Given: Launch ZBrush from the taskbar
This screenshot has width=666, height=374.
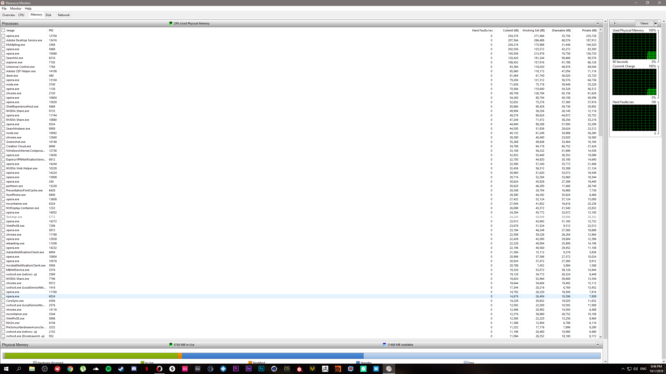Looking at the screenshot, I should point(325,369).
